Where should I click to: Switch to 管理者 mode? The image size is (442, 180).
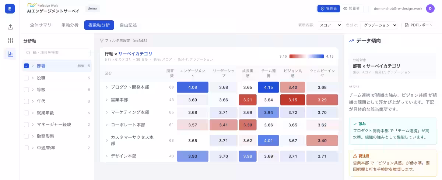tap(329, 8)
